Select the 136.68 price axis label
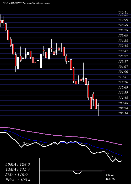 click(123, 35)
